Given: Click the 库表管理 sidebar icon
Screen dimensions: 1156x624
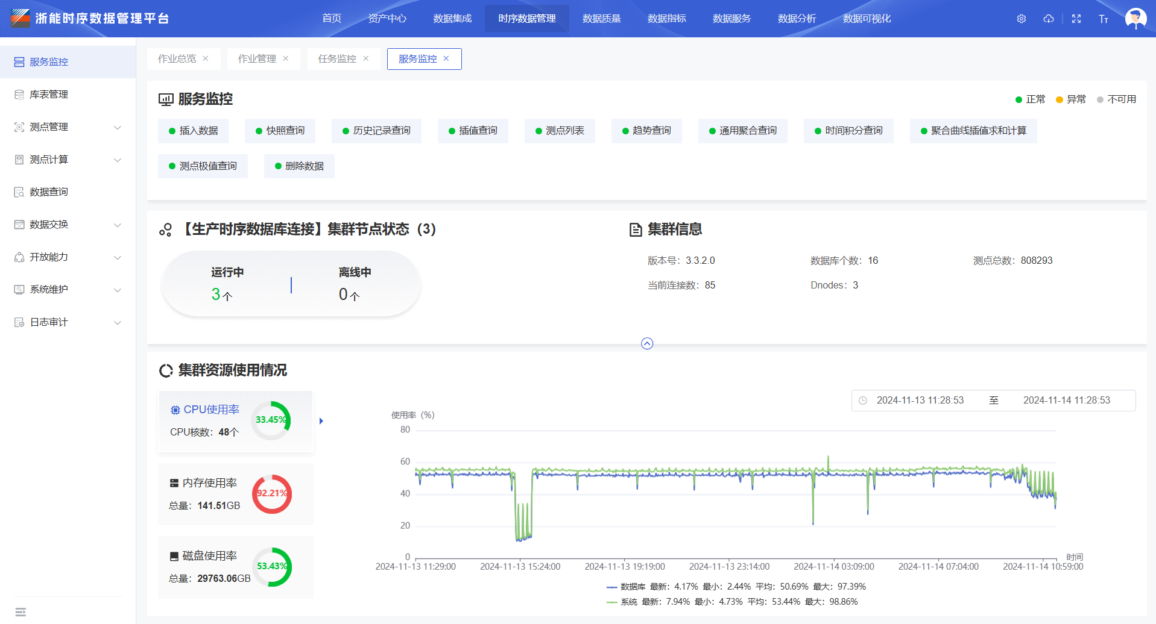Looking at the screenshot, I should click(19, 95).
